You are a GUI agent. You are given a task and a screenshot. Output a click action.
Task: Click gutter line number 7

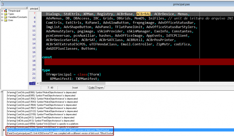point(34,13)
